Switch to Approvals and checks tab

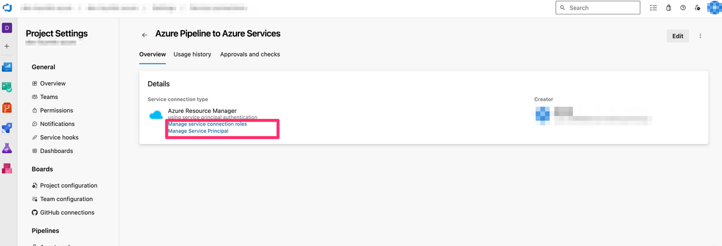pos(250,54)
